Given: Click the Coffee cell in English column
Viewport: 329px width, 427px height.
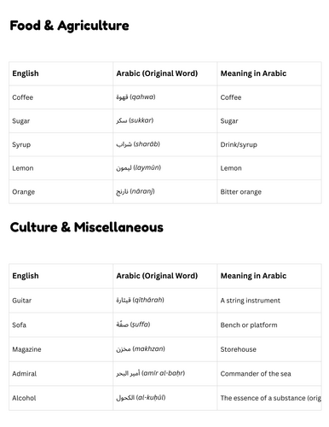Looking at the screenshot, I should tap(61, 97).
